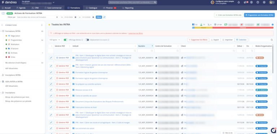Click the account setup progress circle icon

[212, 3]
